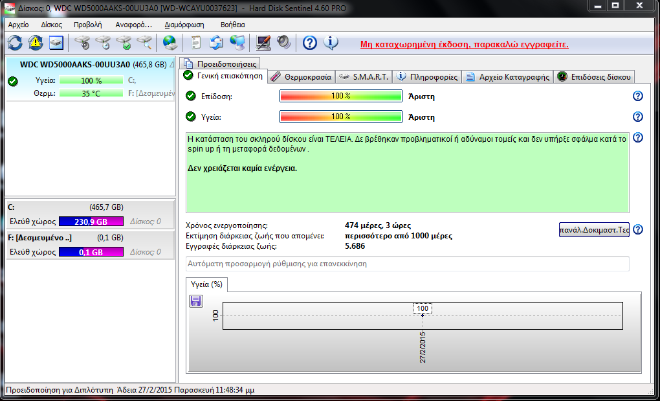
Task: Click help icon beside the test button
Action: [x=638, y=229]
